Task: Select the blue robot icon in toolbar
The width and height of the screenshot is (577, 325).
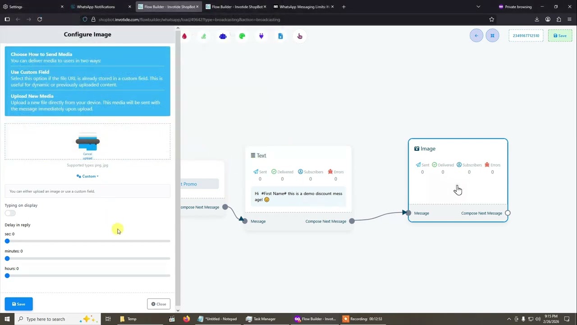Action: [223, 36]
